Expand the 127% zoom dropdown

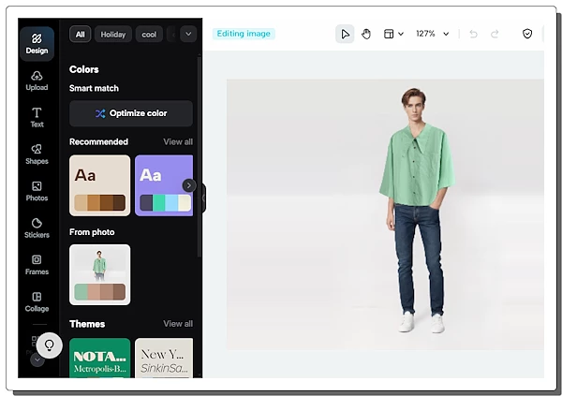(x=432, y=34)
